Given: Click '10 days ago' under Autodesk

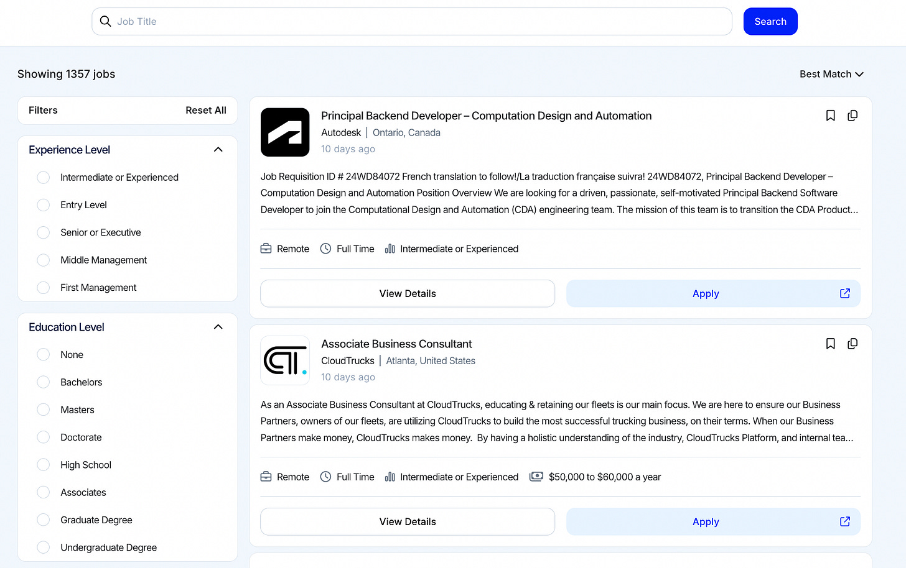Looking at the screenshot, I should click(348, 149).
